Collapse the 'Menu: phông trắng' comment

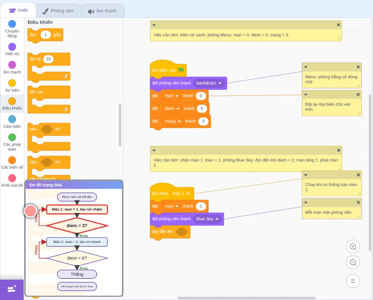(x=306, y=67)
